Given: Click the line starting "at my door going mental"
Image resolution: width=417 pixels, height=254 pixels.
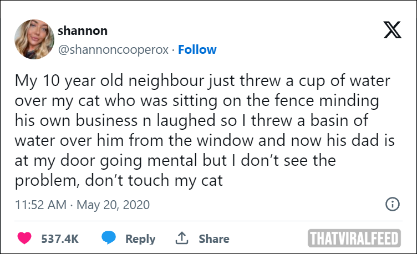Looking at the screenshot, I should click(x=175, y=160).
